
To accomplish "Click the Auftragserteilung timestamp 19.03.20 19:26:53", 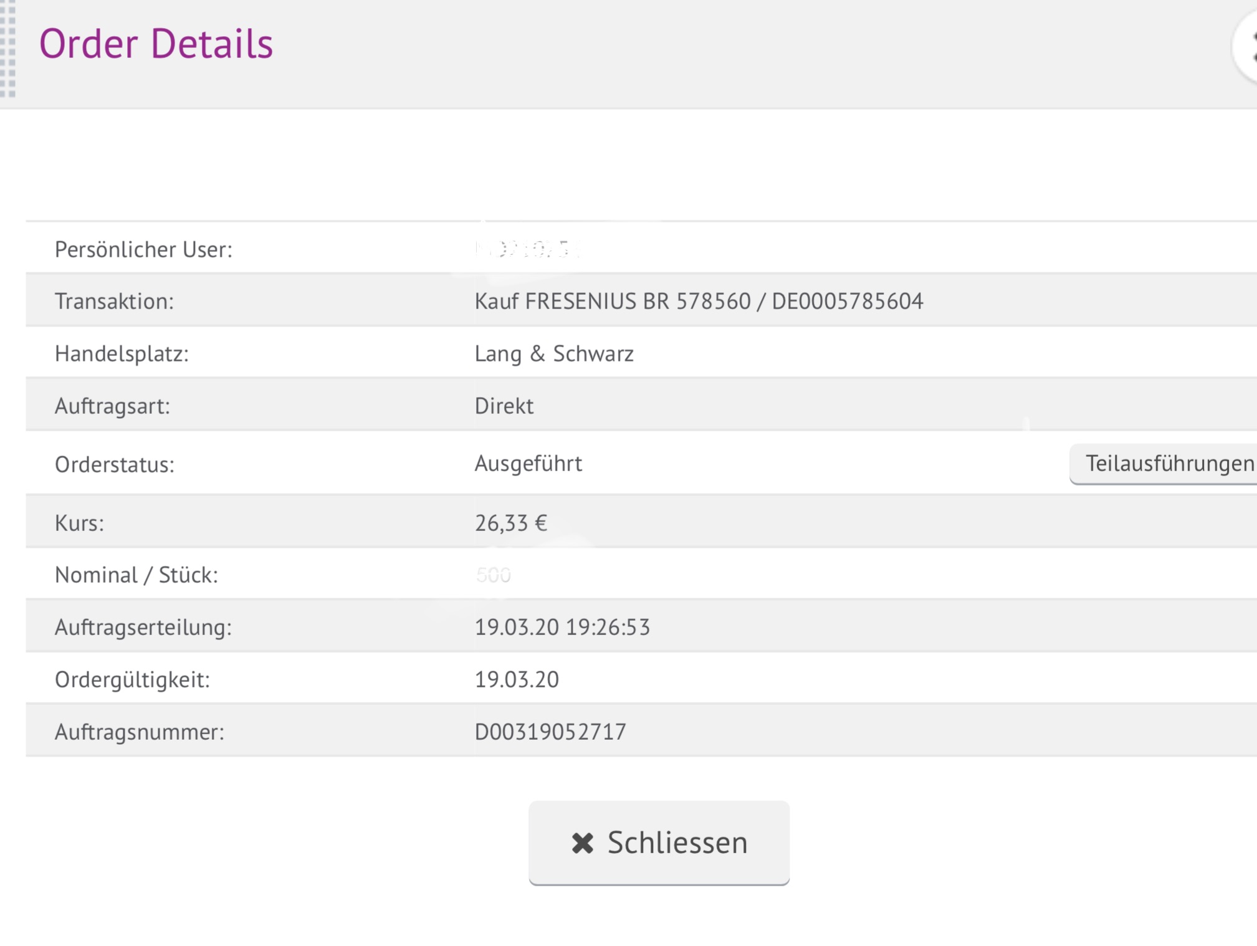I will coord(562,628).
